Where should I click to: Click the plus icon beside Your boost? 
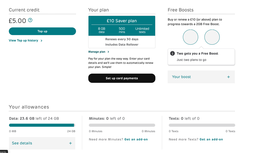tap(228, 77)
